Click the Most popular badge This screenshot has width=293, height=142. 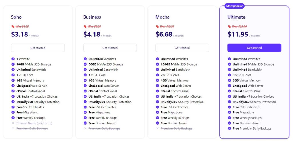[235, 6]
